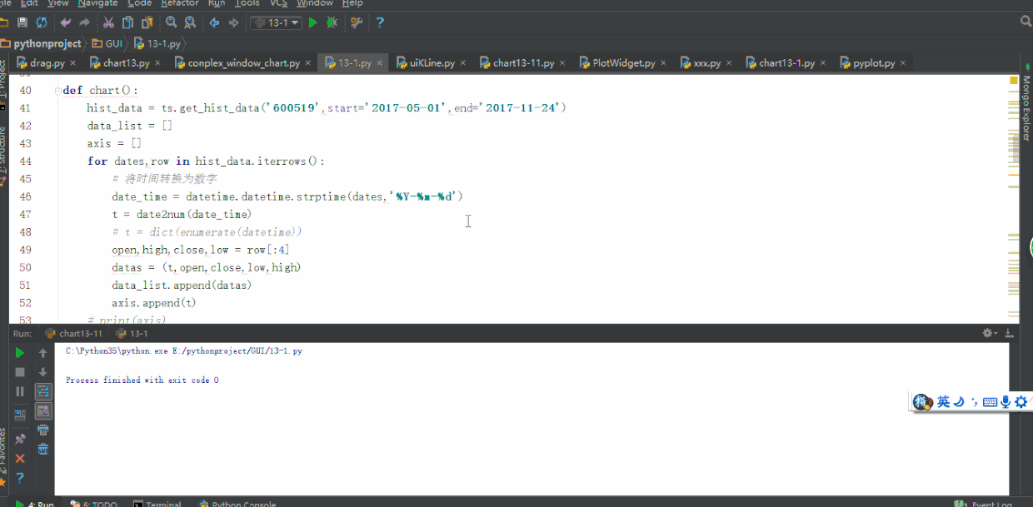Switch to the PlotWidget.py tab
The width and height of the screenshot is (1033, 507).
[x=623, y=63]
